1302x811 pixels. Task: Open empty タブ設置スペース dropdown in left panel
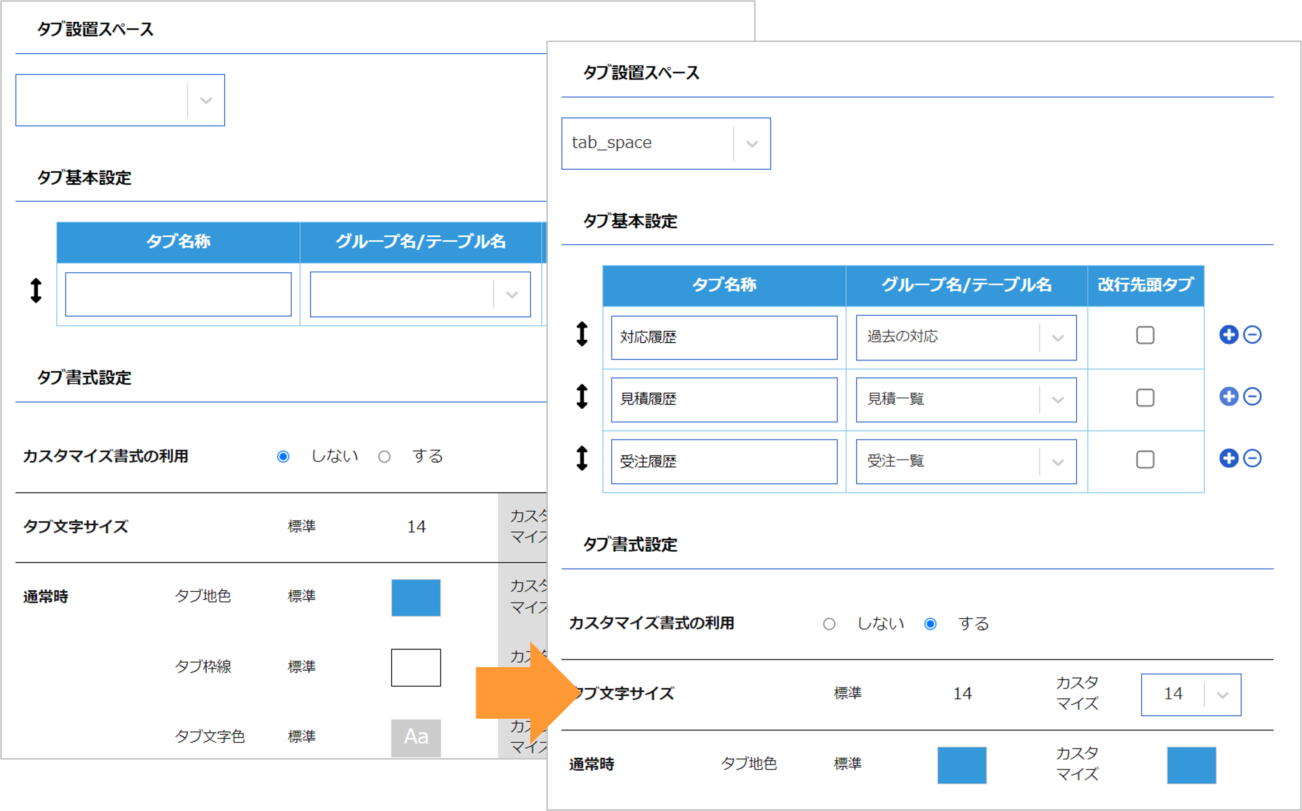120,100
